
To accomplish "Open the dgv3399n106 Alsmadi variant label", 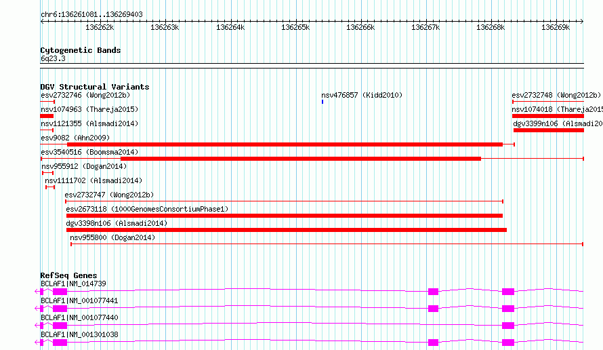I will pos(558,123).
